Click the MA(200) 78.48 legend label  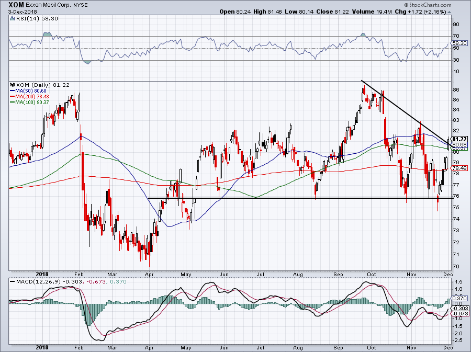point(32,97)
